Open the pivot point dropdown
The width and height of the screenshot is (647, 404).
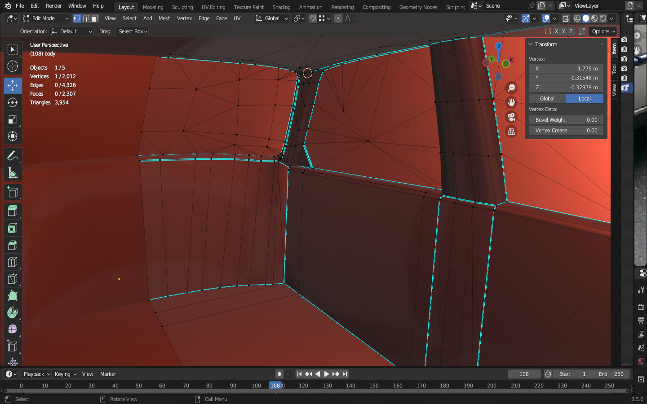pyautogui.click(x=299, y=18)
